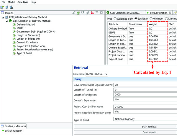Click the Owner's Experience attribute icon
The width and height of the screenshot is (177, 136).
[x=14, y=42]
